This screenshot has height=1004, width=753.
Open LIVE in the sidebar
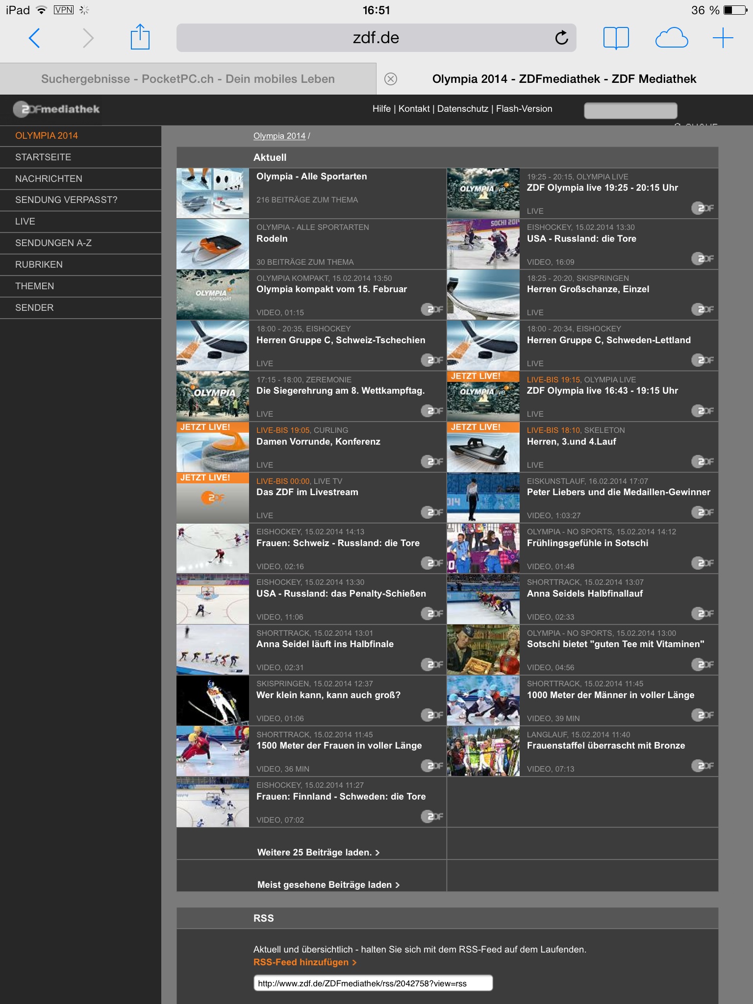pyautogui.click(x=80, y=222)
